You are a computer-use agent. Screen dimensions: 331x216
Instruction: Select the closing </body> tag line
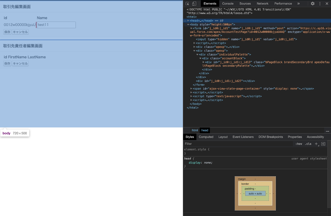pyautogui.click(x=196, y=104)
